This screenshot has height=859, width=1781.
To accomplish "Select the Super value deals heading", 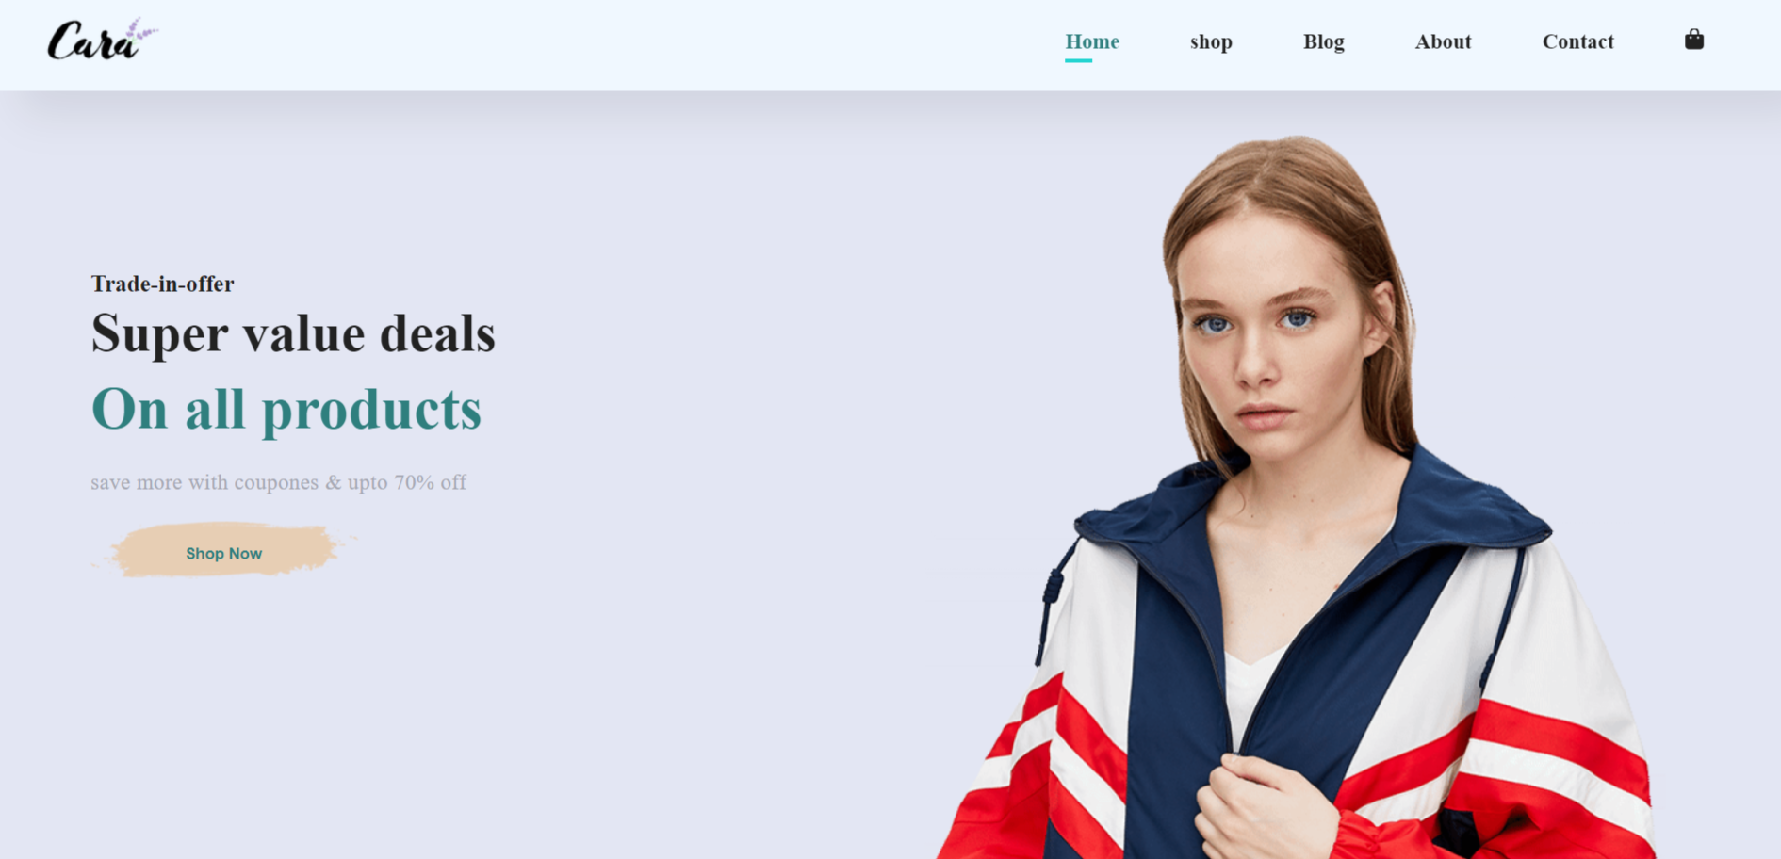I will pyautogui.click(x=293, y=333).
